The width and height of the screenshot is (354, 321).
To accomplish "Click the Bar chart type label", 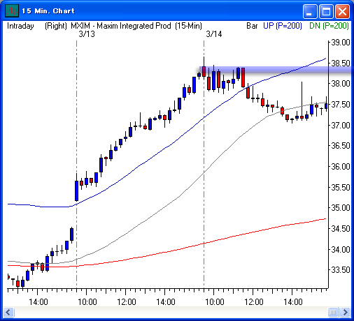I will click(252, 26).
